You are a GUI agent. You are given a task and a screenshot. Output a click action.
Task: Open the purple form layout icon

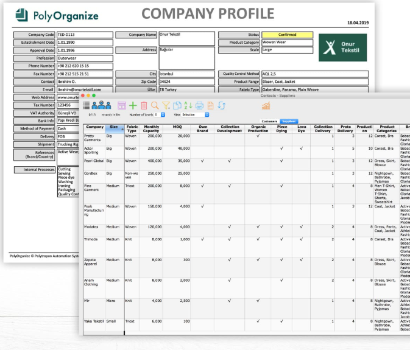point(122,105)
